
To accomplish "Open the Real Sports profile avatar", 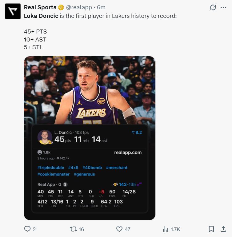I will click(x=13, y=12).
